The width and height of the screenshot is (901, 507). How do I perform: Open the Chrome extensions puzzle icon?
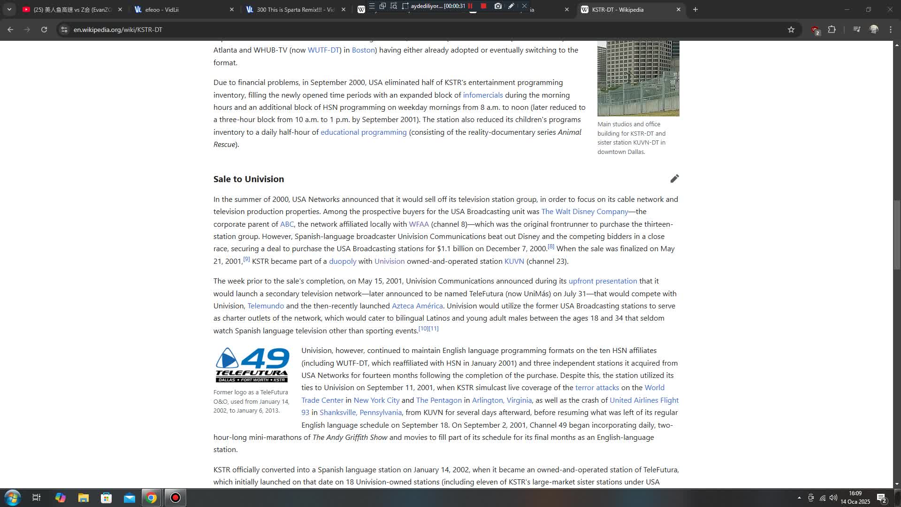click(x=832, y=30)
